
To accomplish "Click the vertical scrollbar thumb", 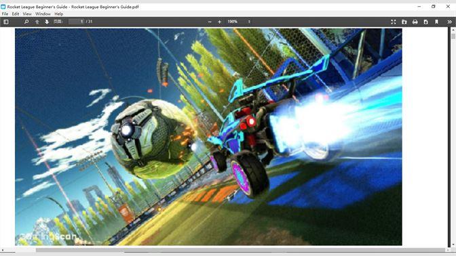I will (x=453, y=37).
